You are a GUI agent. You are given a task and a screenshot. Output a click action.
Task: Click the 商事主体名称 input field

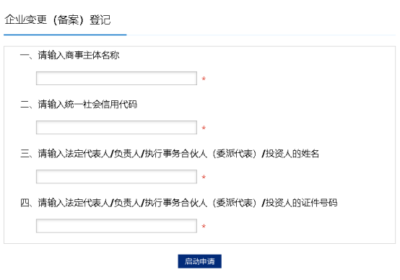[116, 78]
